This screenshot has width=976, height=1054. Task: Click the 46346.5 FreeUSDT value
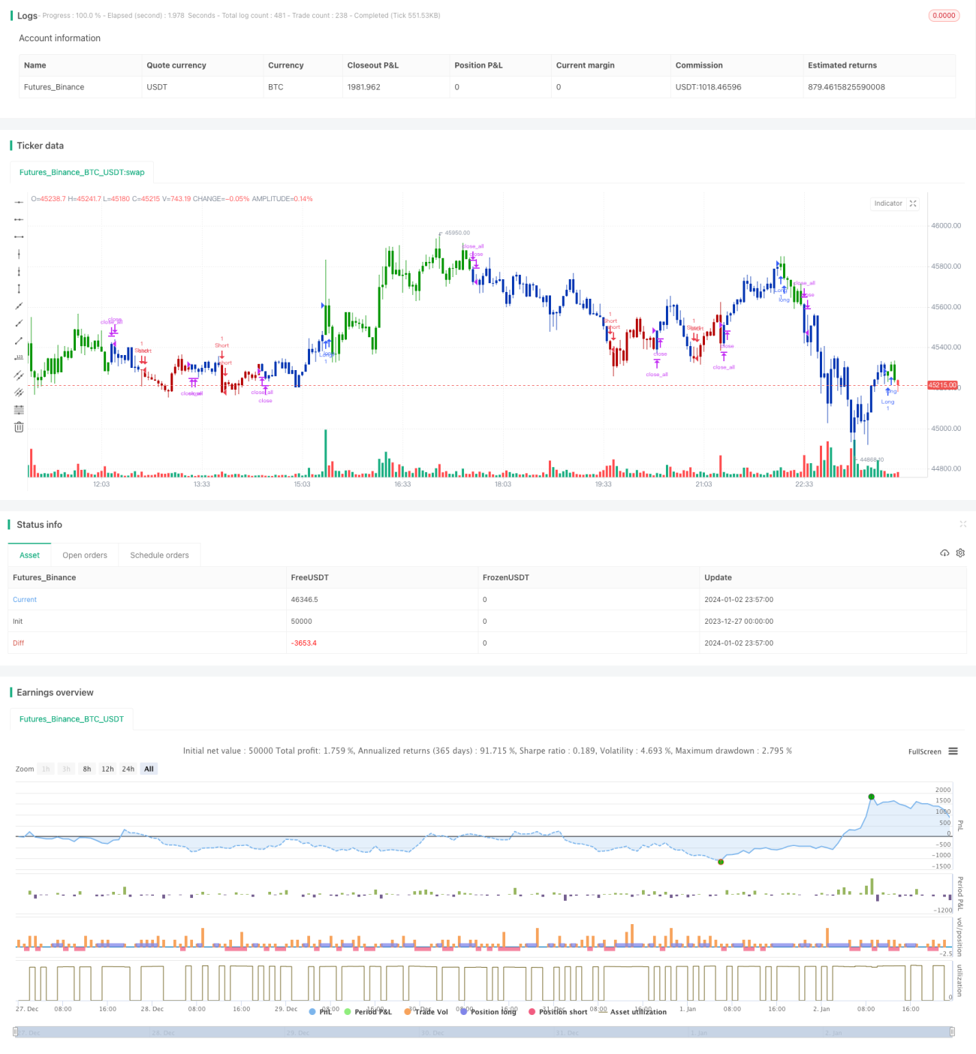tap(304, 600)
